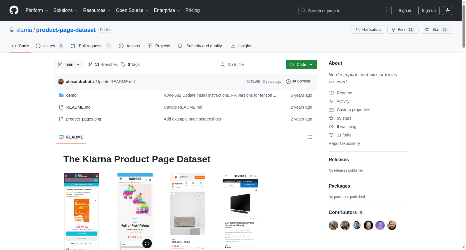Focus the Search or jump to field

(x=345, y=10)
